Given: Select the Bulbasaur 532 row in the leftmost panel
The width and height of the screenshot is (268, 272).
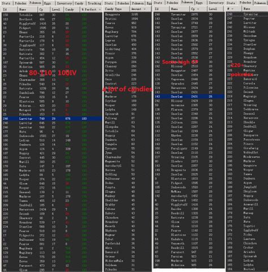Looking at the screenshot, I should coord(52,240).
